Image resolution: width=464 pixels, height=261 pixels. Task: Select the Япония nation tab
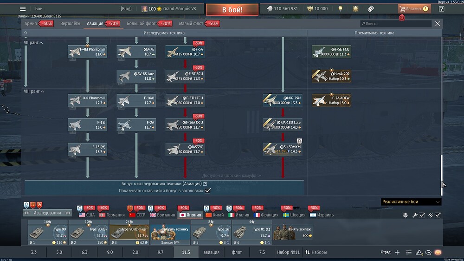190,215
